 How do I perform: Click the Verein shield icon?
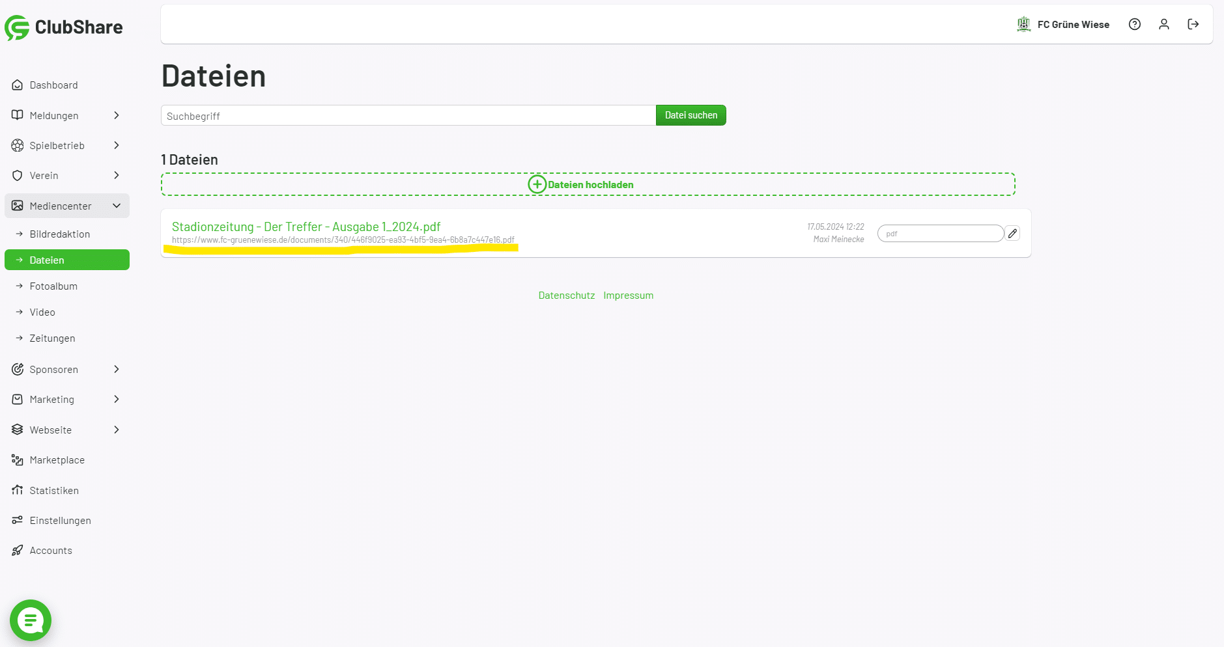click(18, 176)
